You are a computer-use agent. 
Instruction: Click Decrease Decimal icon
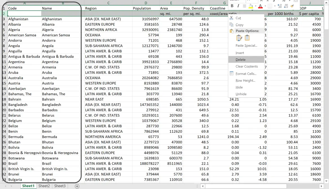coord(286,6)
